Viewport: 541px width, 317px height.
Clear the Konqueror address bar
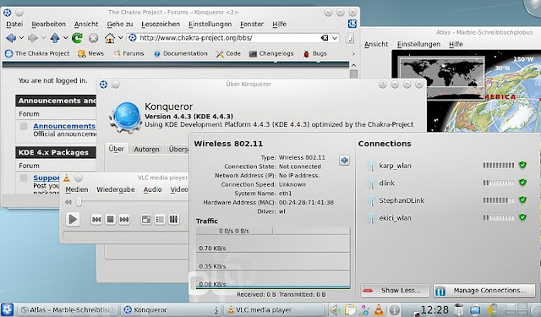point(324,38)
